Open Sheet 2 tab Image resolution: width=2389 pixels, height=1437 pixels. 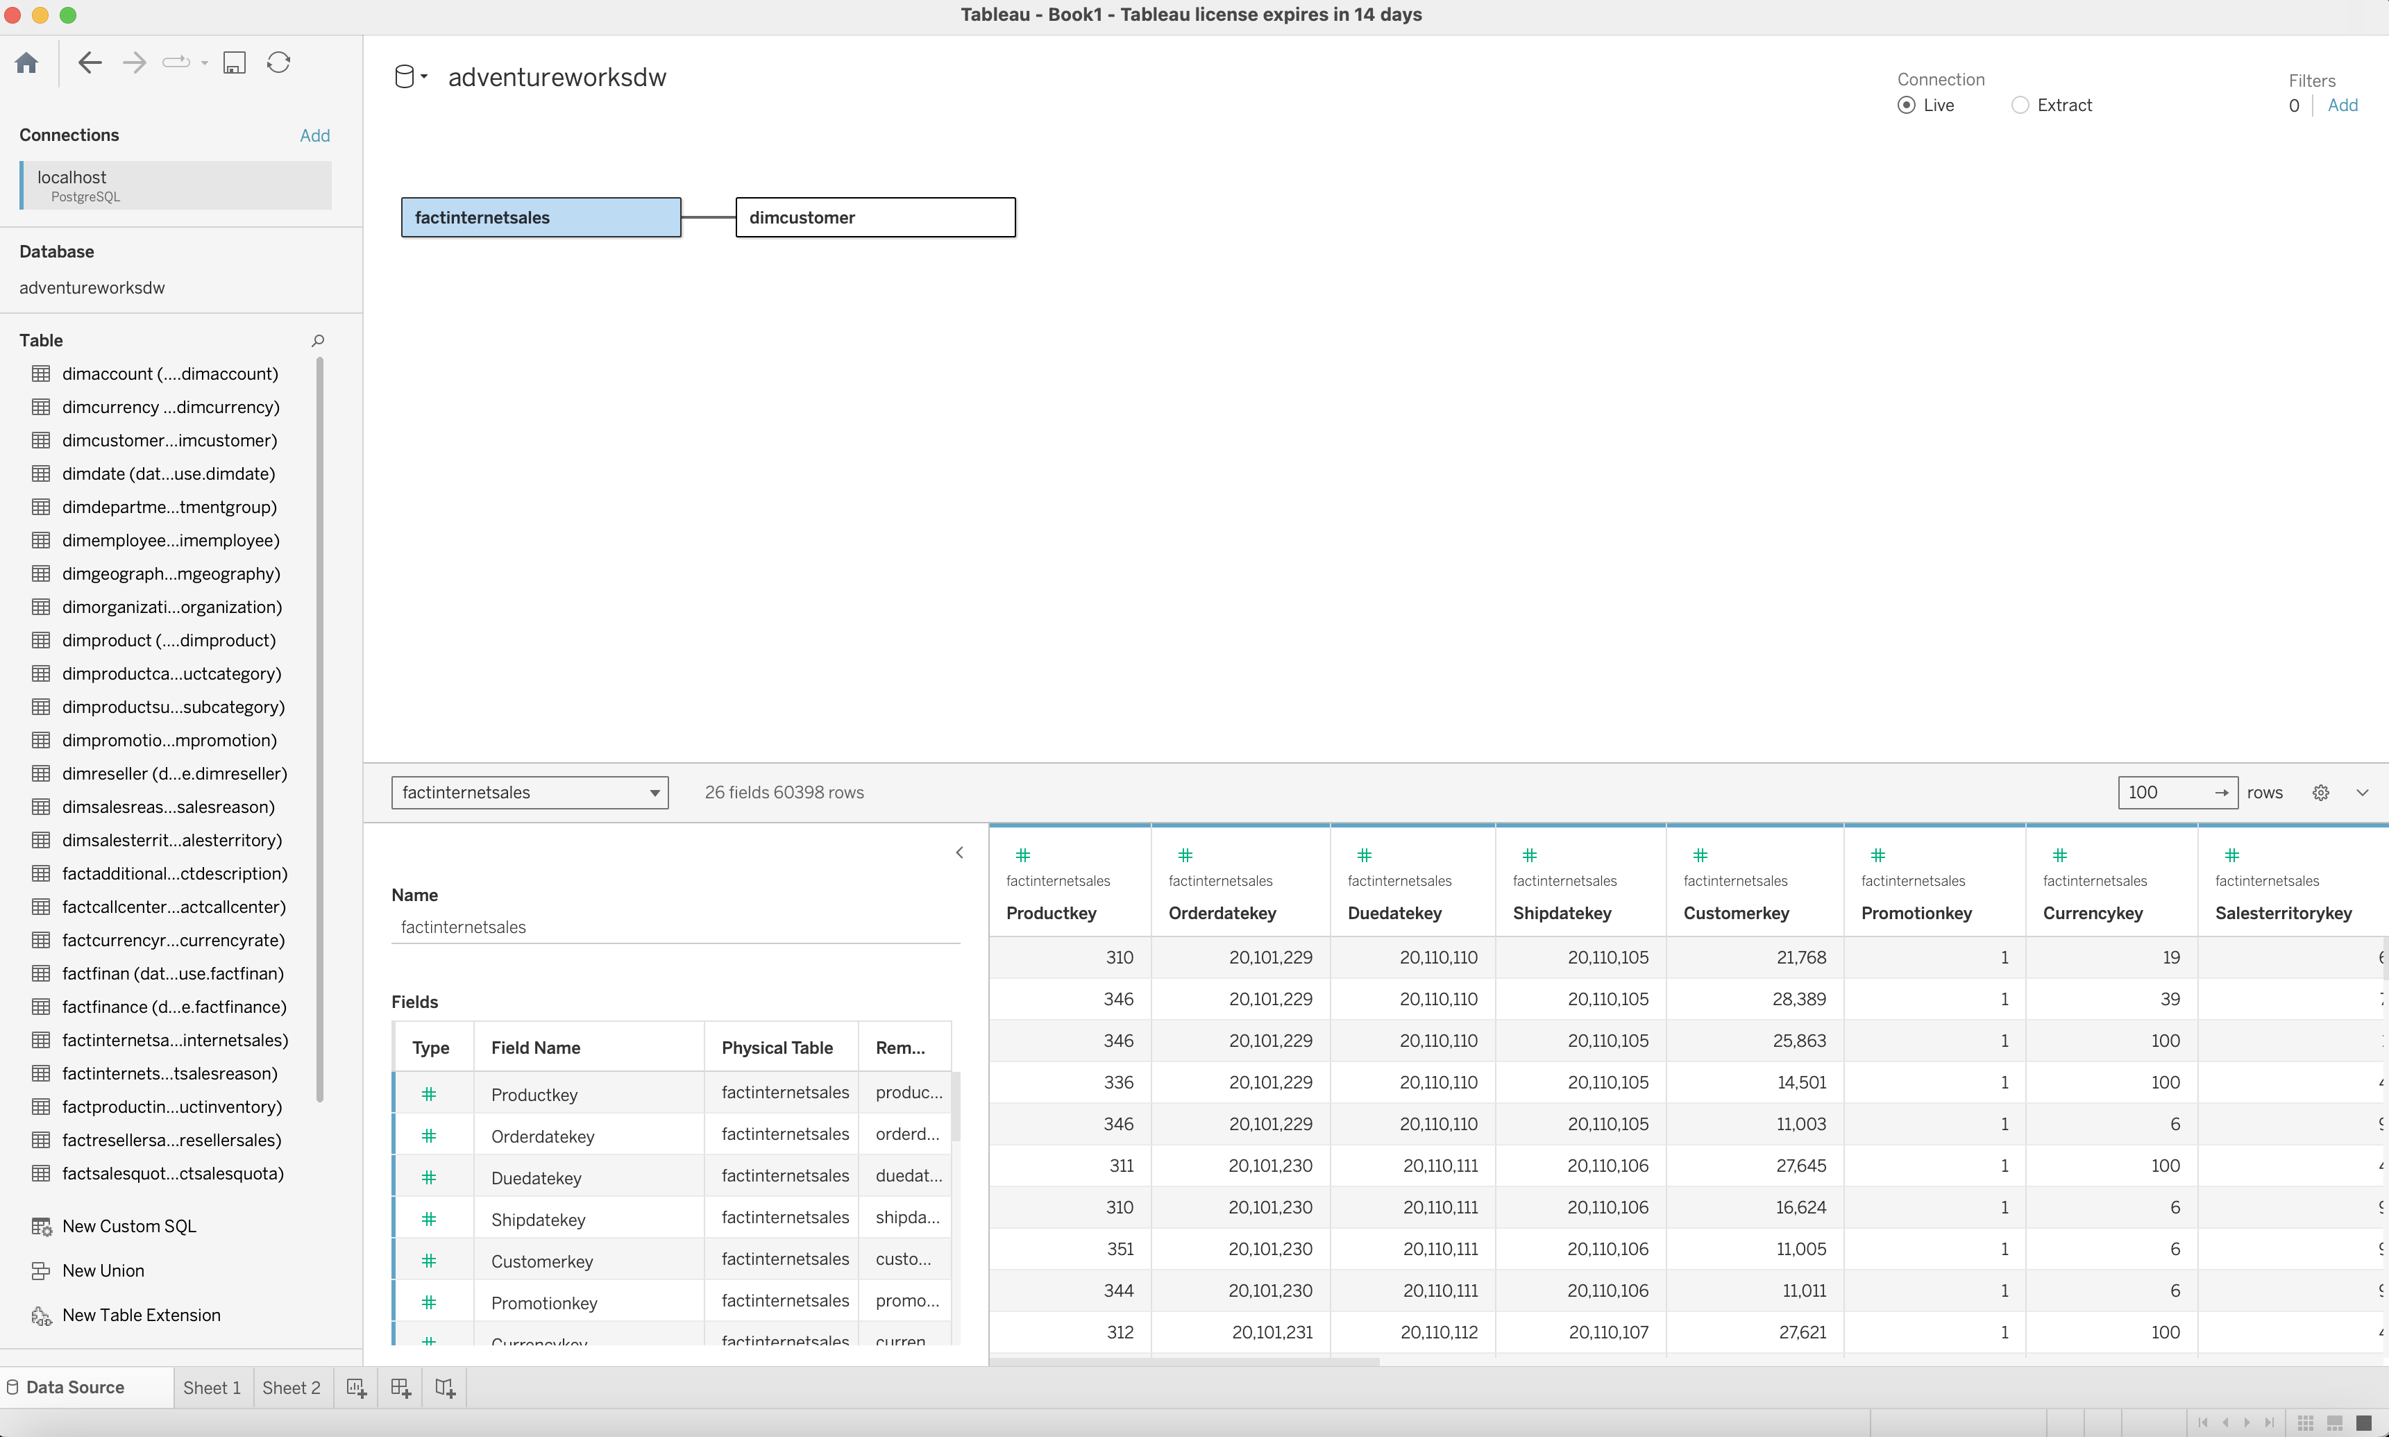(x=292, y=1388)
